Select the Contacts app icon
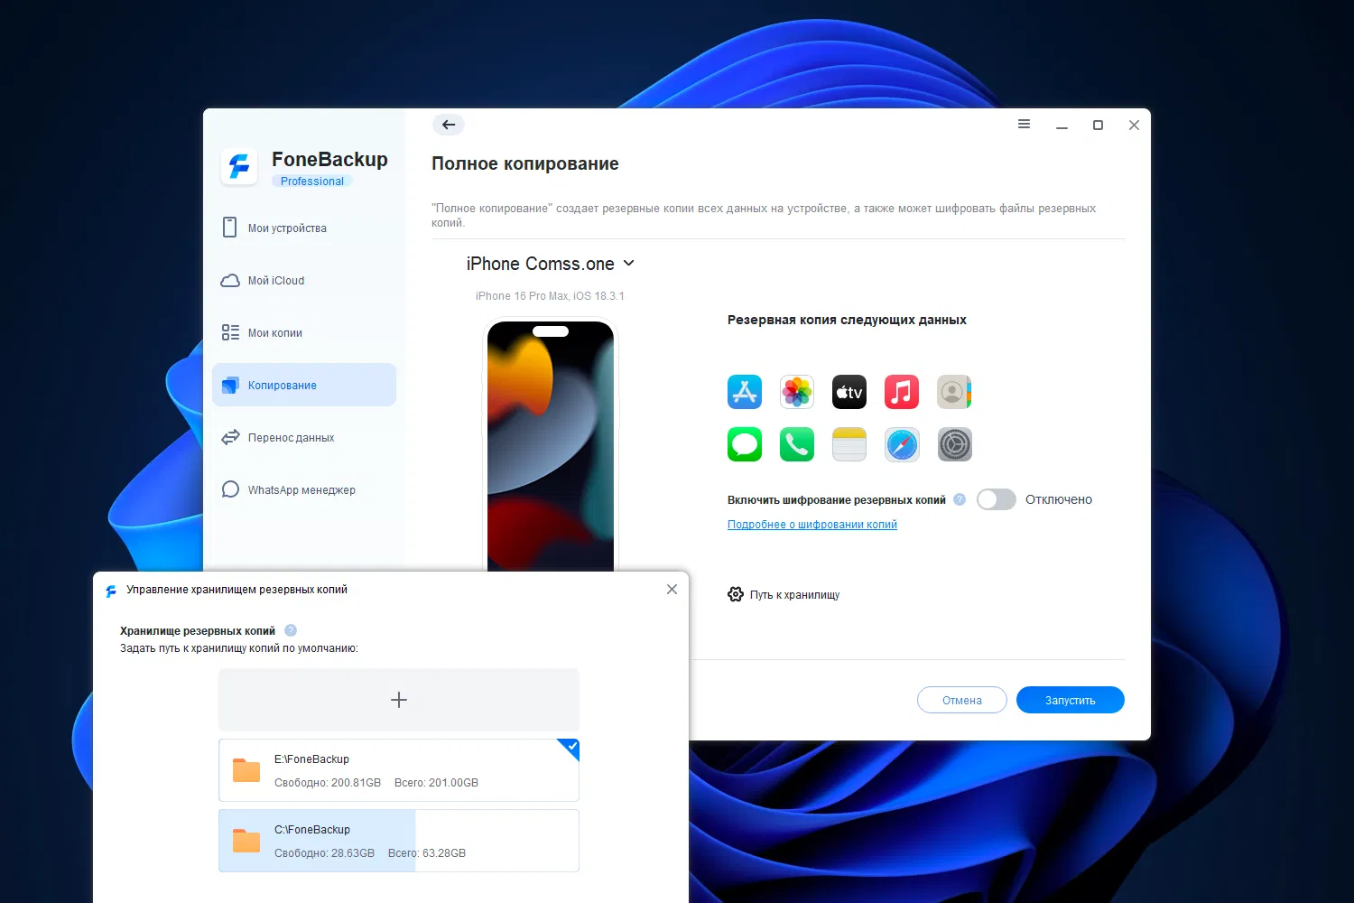 tap(954, 392)
